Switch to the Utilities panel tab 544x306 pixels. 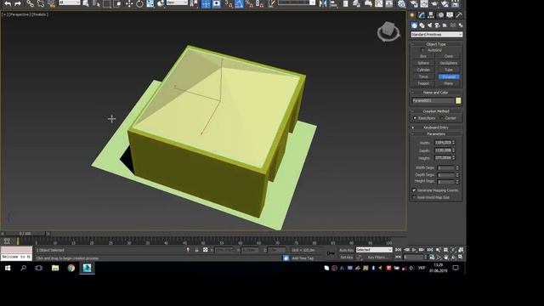(459, 15)
